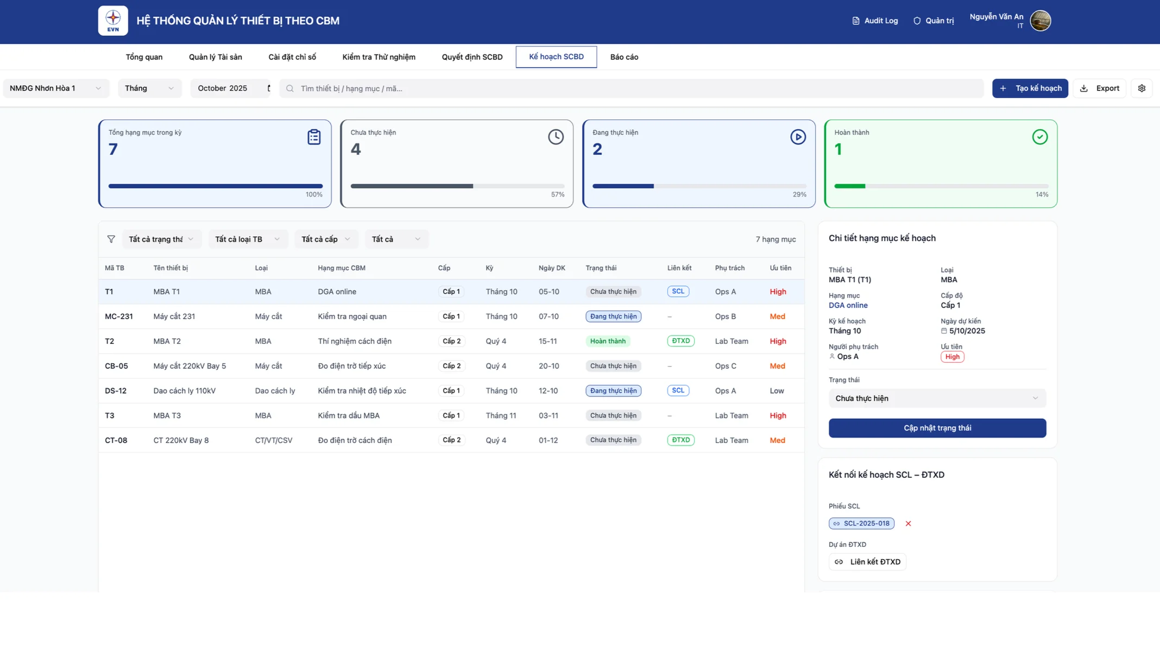
Task: Click the Ngày DK column header
Action: (x=552, y=268)
